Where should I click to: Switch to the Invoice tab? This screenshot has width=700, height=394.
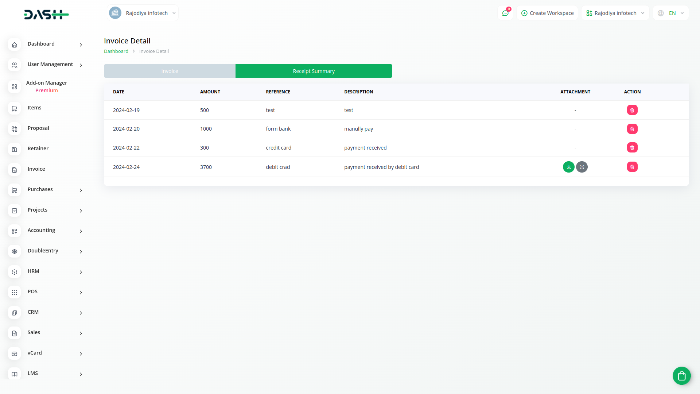coord(170,71)
